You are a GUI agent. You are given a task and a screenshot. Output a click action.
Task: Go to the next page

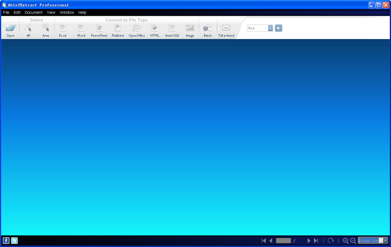coord(309,241)
